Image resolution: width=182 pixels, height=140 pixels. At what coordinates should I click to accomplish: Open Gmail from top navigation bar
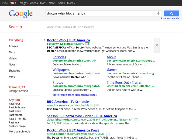point(61,3)
